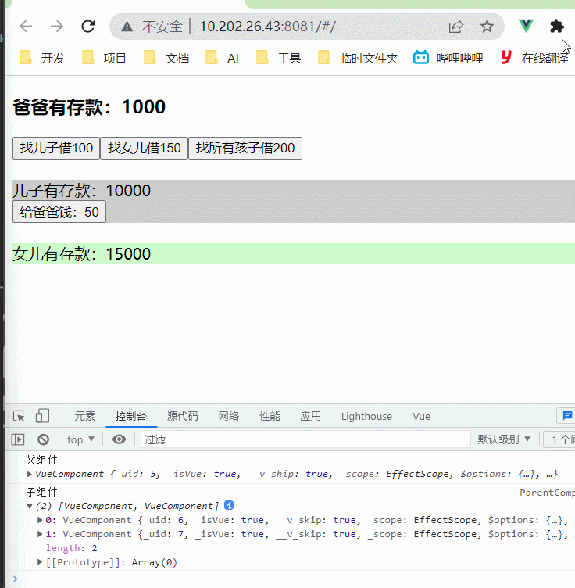Collapse the (2) VueComponent array
Viewport: 575px width, 588px height.
coord(29,506)
